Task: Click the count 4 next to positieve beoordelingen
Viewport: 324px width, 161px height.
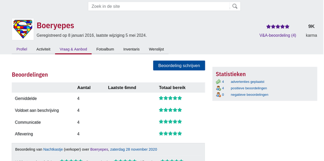Action: coord(223,88)
